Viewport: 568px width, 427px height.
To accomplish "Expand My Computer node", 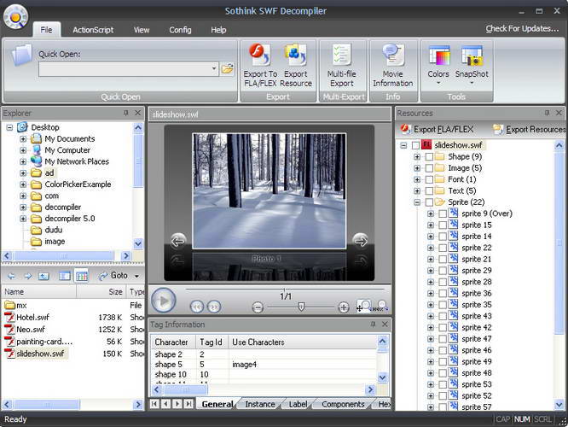I will pyautogui.click(x=23, y=150).
